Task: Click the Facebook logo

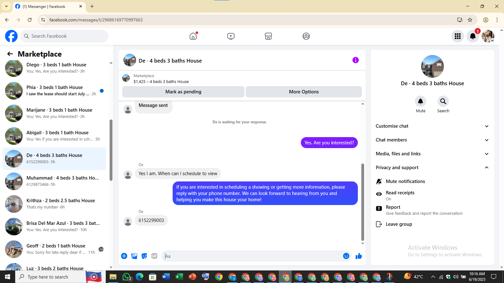Action: 11,36
